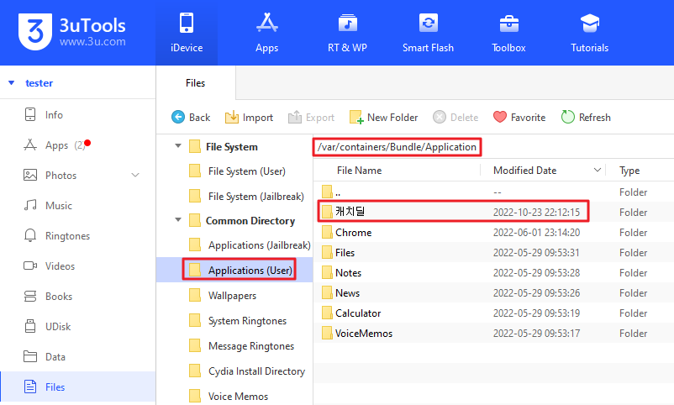This screenshot has width=674, height=405.
Task: Open the Tutorials section
Action: [590, 33]
